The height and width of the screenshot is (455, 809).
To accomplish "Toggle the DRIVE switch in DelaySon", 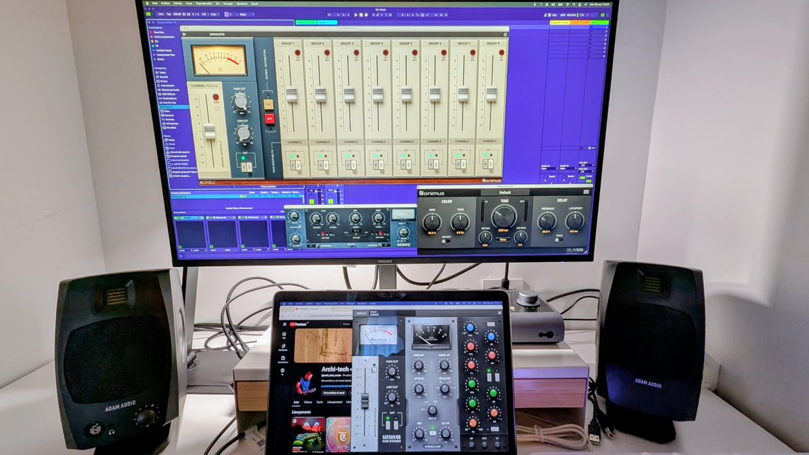I will (559, 240).
